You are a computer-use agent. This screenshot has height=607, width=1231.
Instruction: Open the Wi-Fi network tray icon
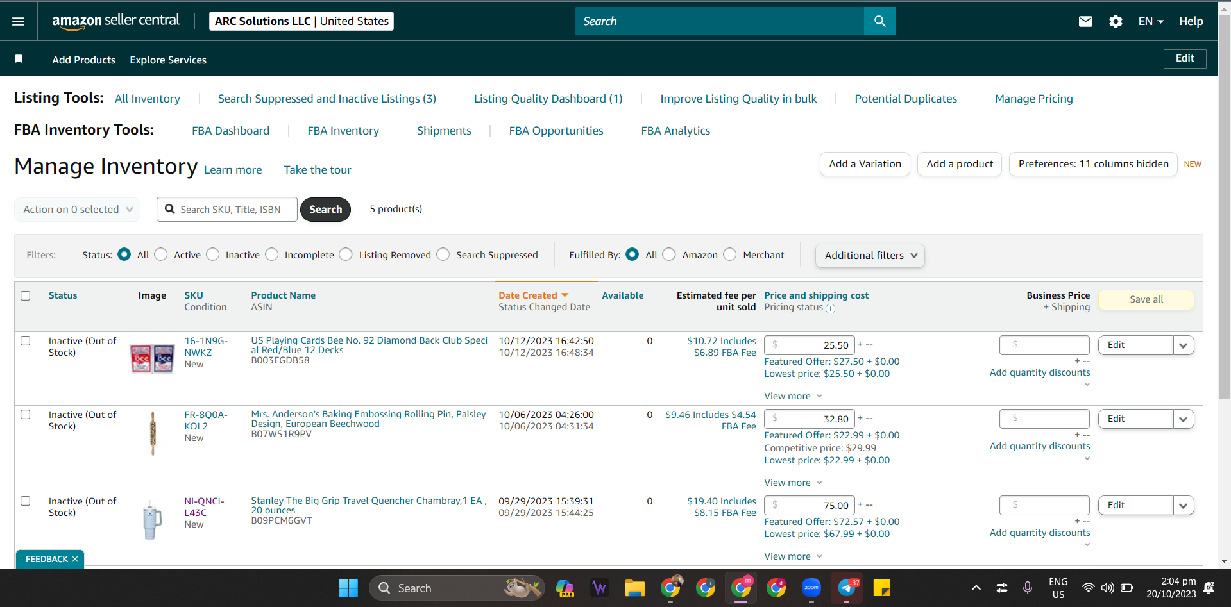click(1088, 588)
